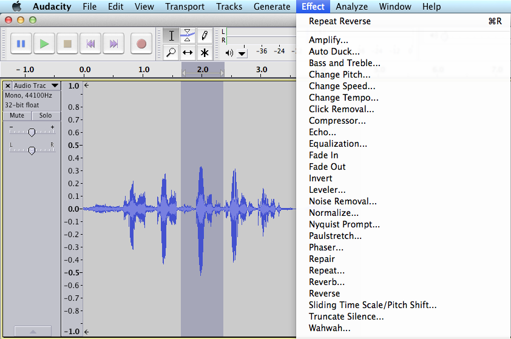Viewport: 511px width, 339px height.
Task: Apply the Fade In effect
Action: click(x=404, y=155)
